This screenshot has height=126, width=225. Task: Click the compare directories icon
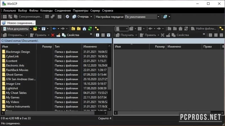pos(5,17)
